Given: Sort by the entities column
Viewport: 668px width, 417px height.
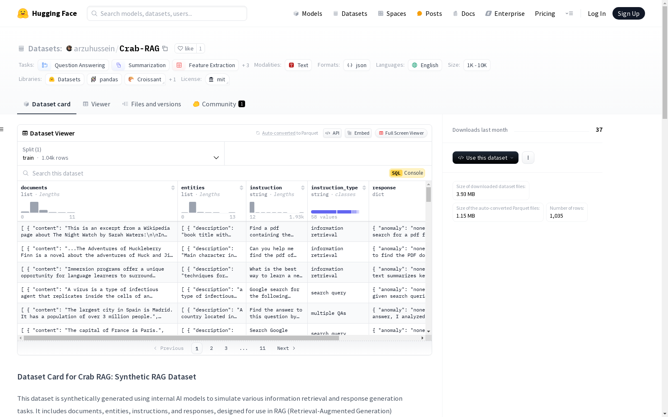Looking at the screenshot, I should pos(241,188).
